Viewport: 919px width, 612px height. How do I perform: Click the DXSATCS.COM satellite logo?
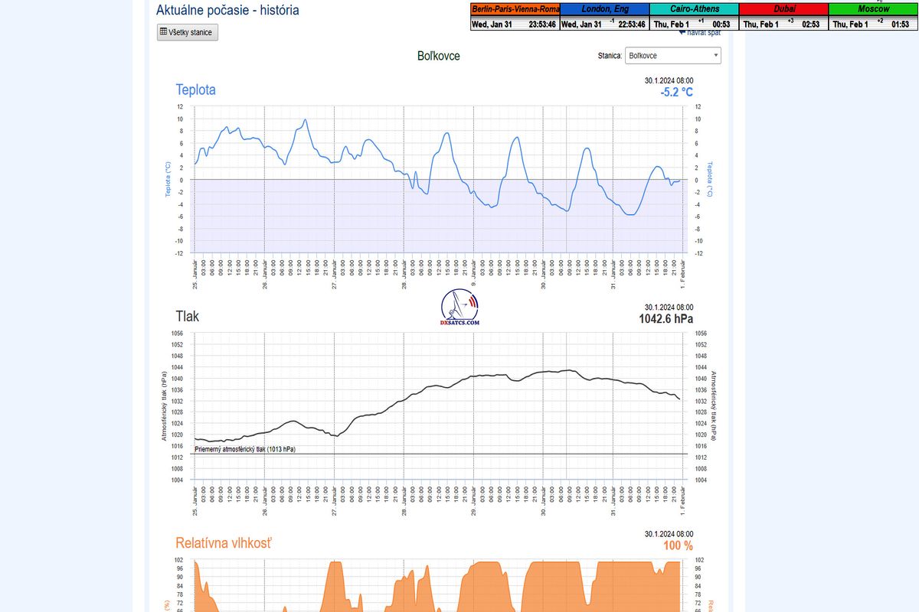click(x=459, y=308)
